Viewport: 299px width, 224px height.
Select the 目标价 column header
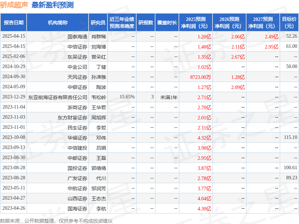pyautogui.click(x=289, y=22)
